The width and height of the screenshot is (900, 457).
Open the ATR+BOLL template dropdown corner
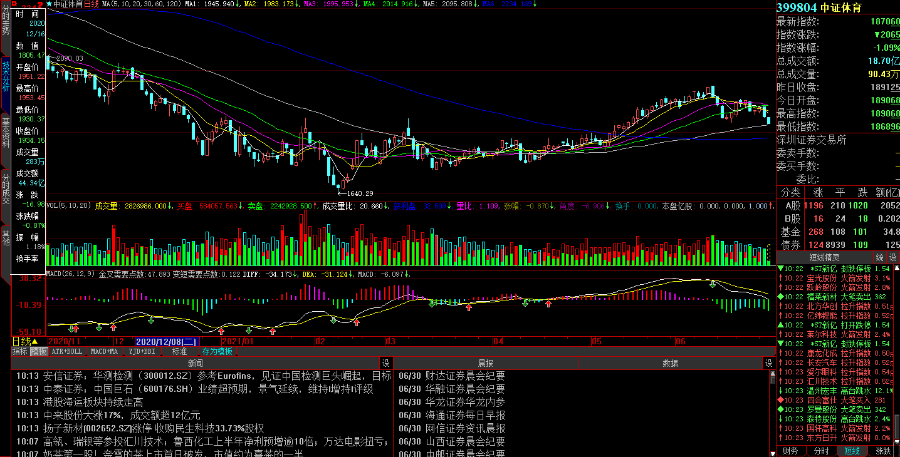86,355
